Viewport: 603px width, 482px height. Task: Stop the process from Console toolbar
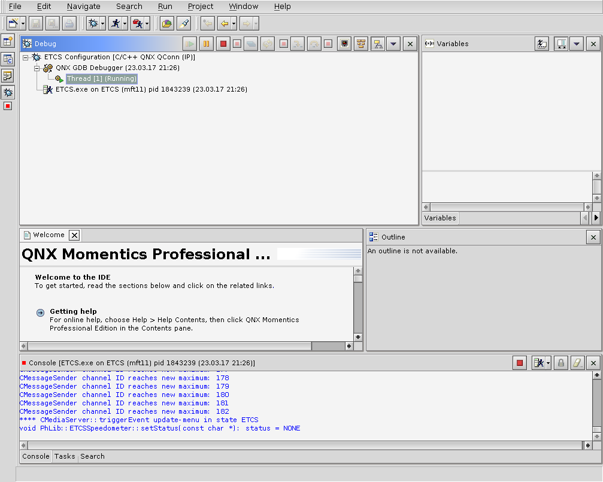[520, 363]
